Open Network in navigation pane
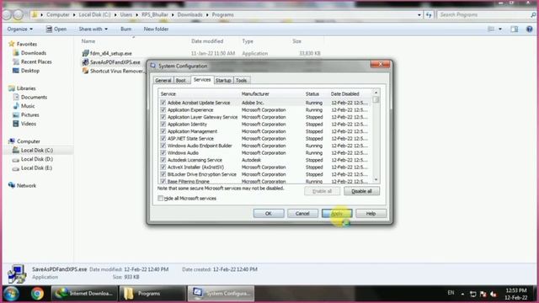This screenshot has width=539, height=303. (26, 185)
